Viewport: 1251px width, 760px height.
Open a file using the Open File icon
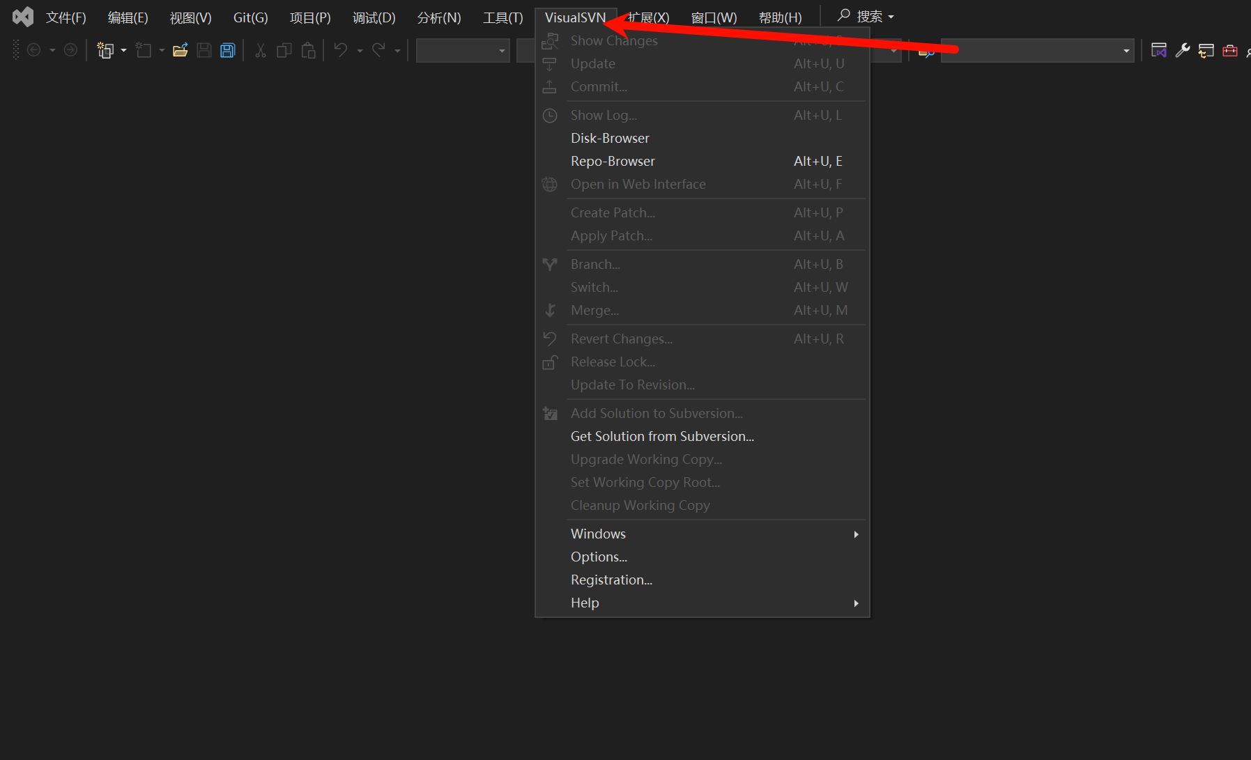pyautogui.click(x=180, y=49)
